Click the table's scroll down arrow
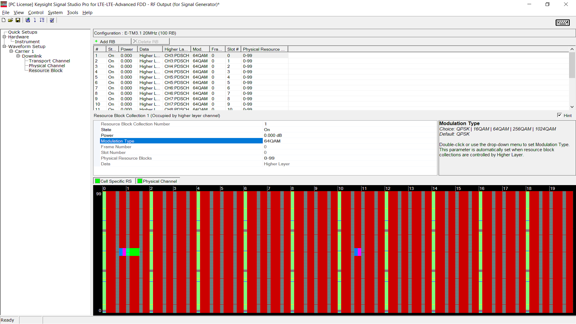576x324 pixels. pos(572,107)
